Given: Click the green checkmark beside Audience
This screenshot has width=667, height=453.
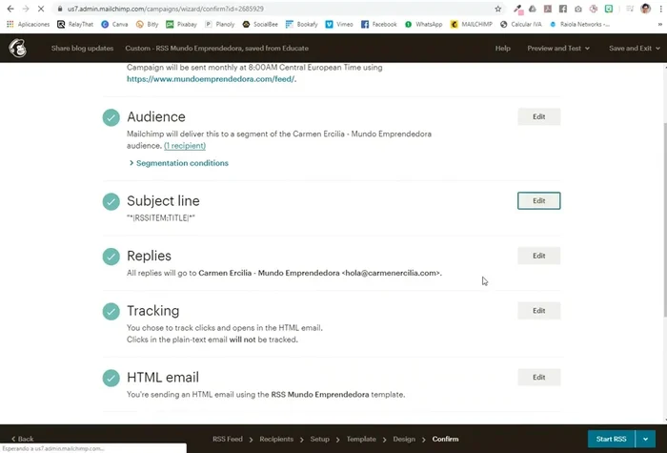Looking at the screenshot, I should tap(111, 117).
